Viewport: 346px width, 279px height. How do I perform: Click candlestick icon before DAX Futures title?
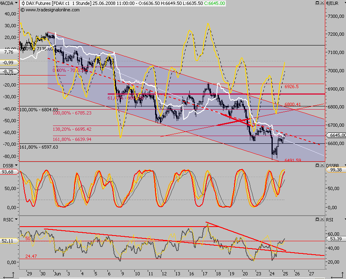point(23,3)
